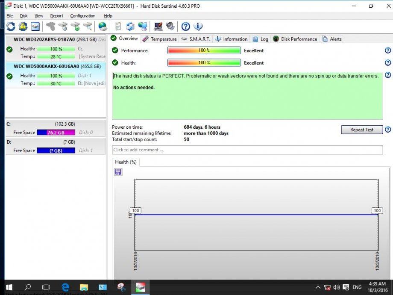The height and width of the screenshot is (295, 393).
Task: Open the disk drive picture toolbar icon
Action: (35, 27)
